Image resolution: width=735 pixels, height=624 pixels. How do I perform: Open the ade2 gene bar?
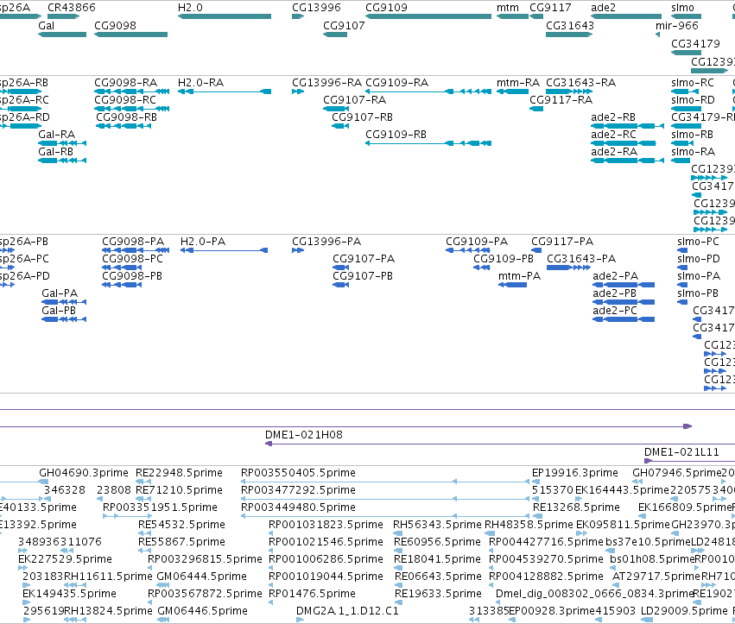pos(626,16)
